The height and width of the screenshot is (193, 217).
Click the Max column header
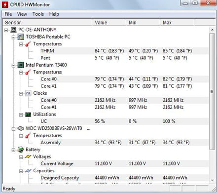pyautogui.click(x=177, y=22)
